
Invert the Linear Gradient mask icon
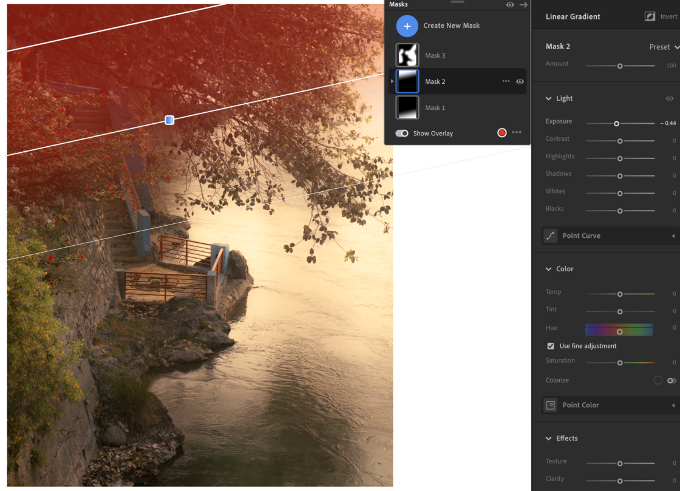649,16
